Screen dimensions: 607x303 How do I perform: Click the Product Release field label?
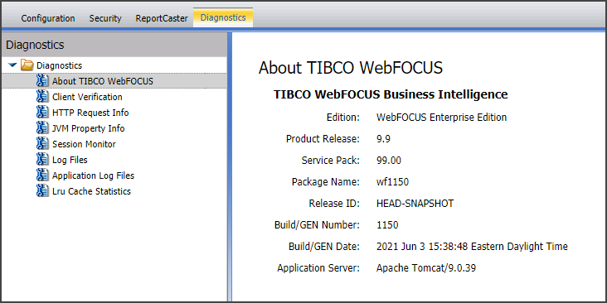coord(323,139)
